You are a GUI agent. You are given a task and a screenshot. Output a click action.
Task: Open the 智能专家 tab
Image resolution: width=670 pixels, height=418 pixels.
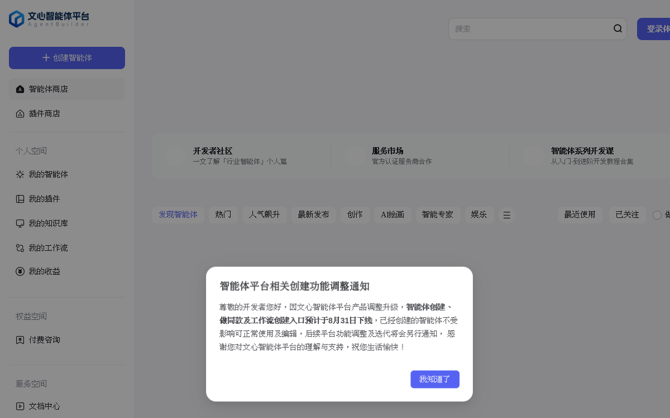(x=438, y=215)
